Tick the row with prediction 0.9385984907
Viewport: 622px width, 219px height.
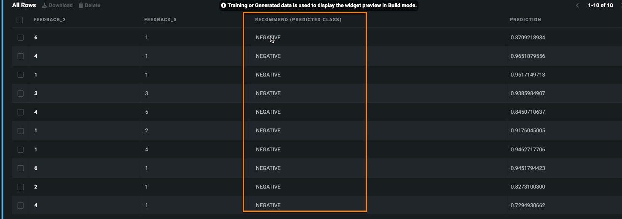click(20, 93)
